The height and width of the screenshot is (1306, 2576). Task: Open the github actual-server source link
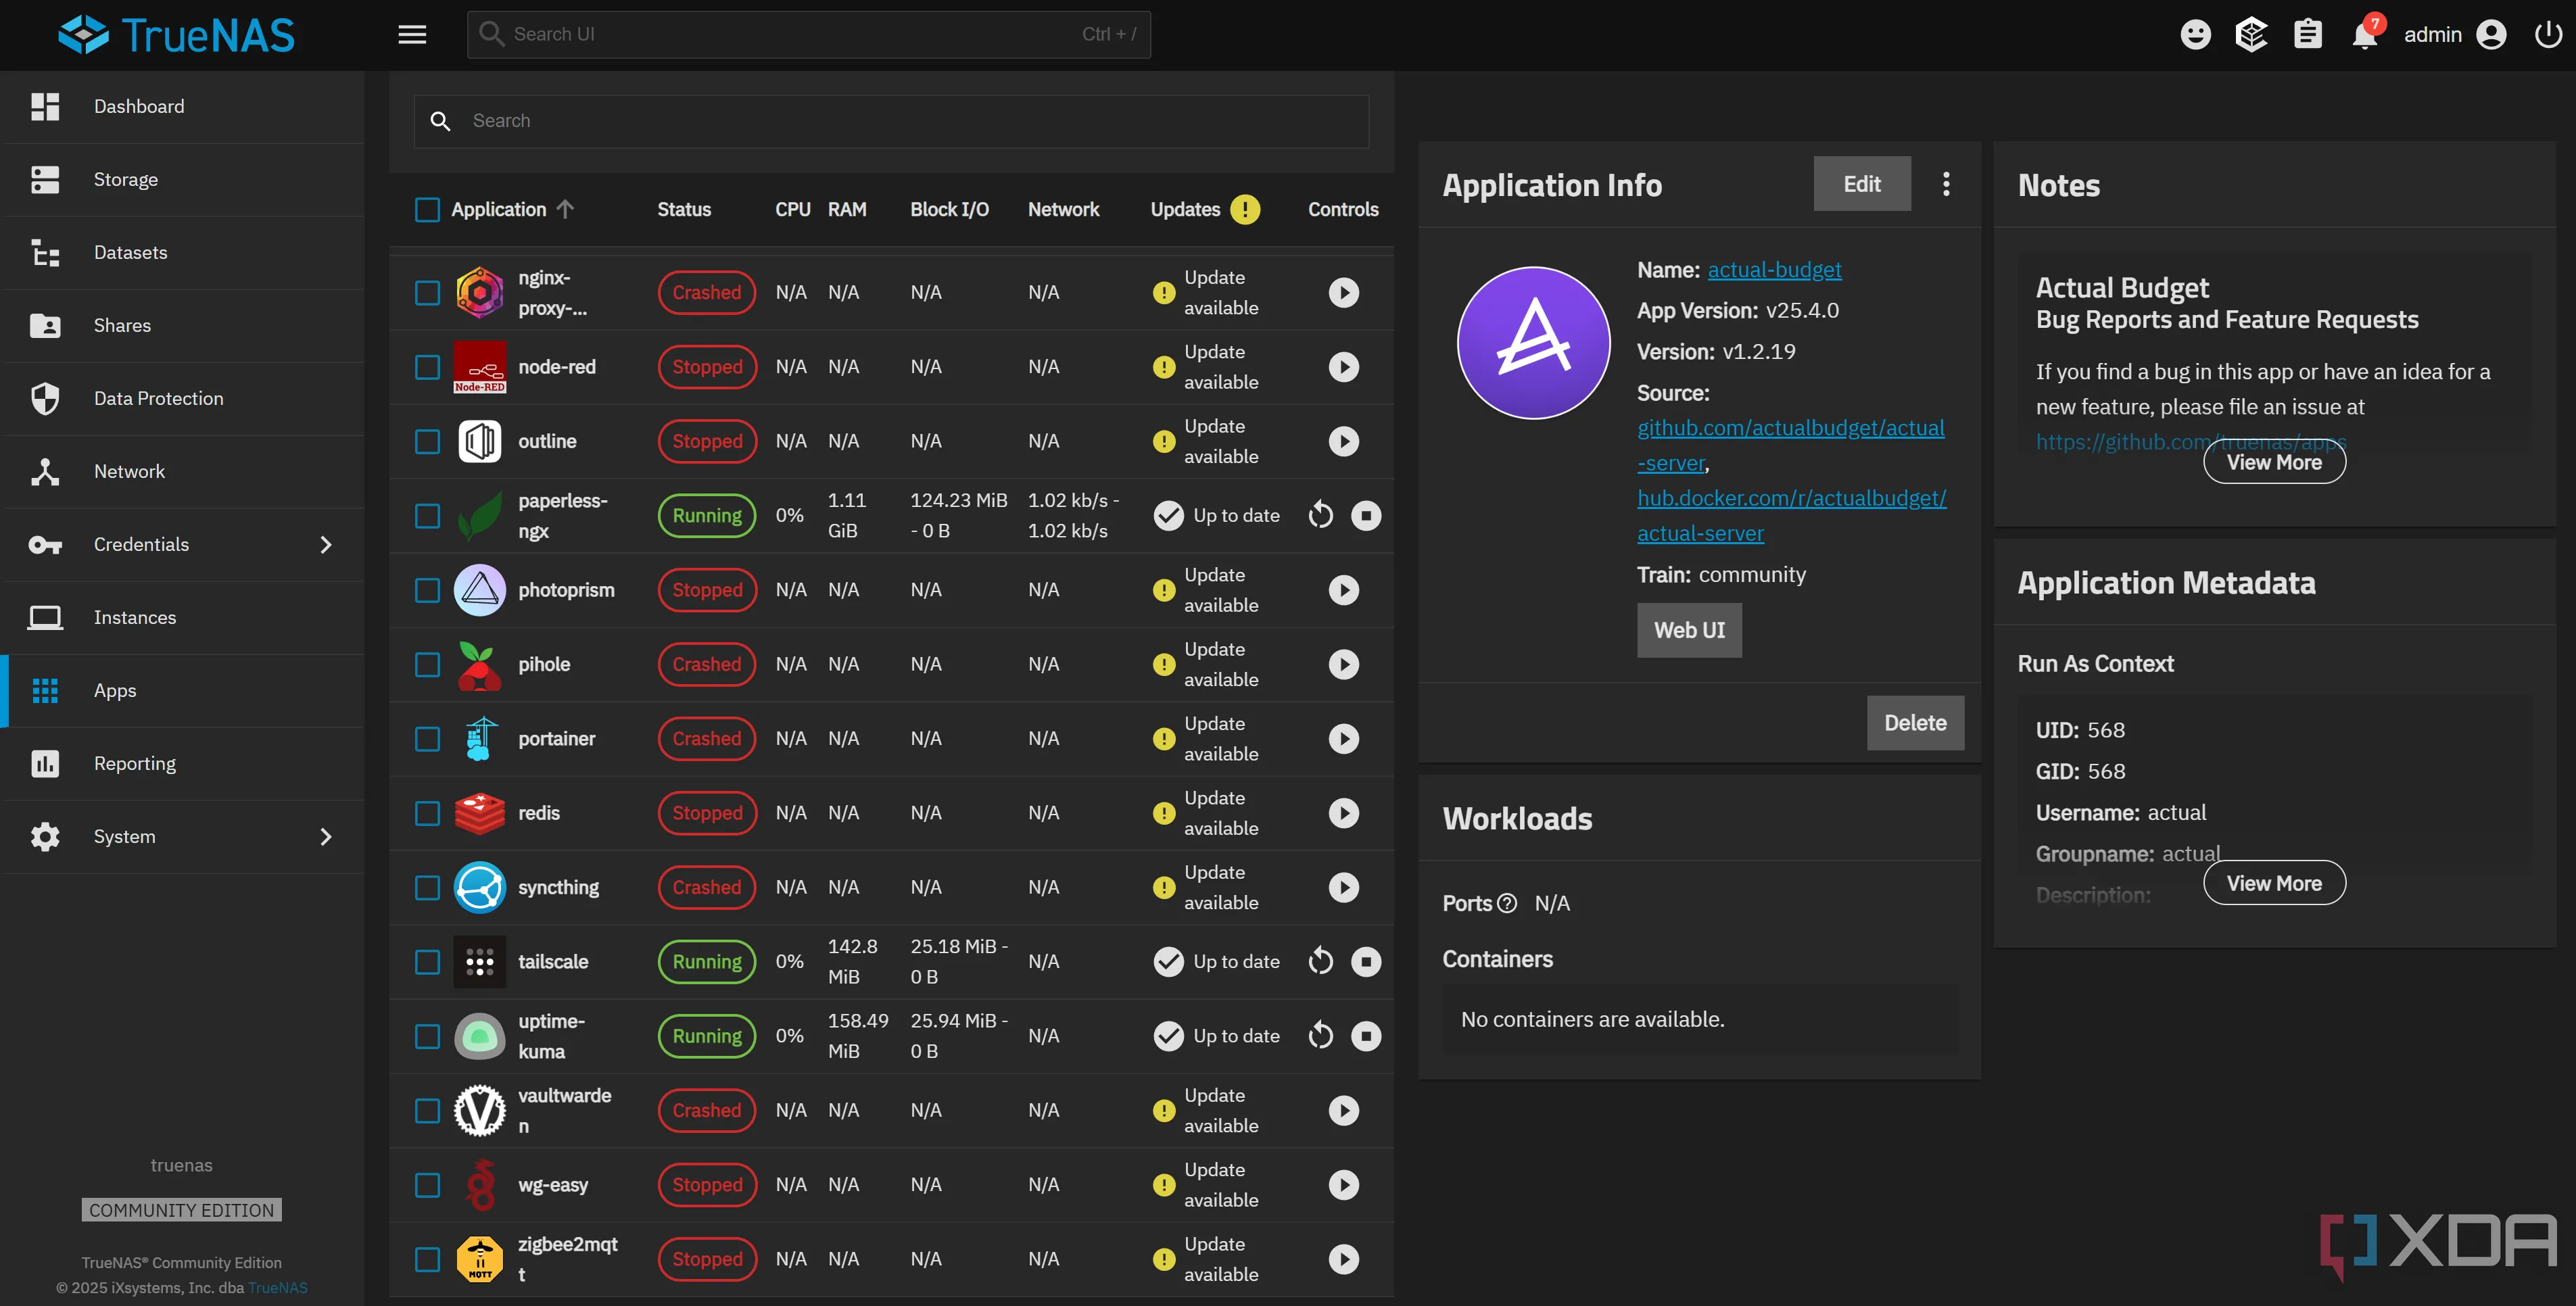[1790, 445]
